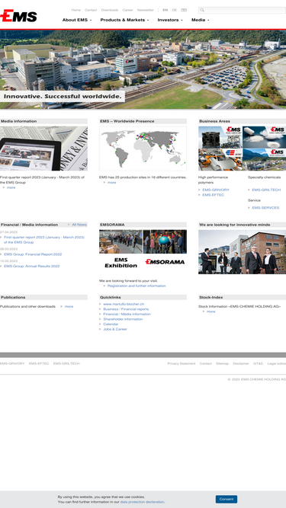Open EMS Group: Financial Report 2022

click(33, 254)
